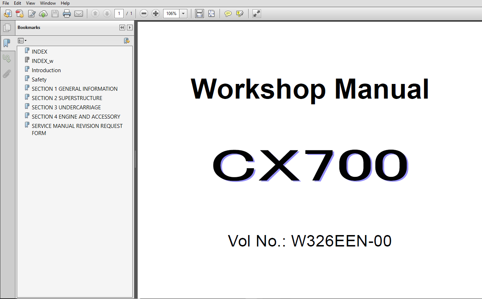Jump to SECTION 4 ENGINE AND ACCESSORY
Viewport: 482px width, 299px height.
(x=76, y=117)
